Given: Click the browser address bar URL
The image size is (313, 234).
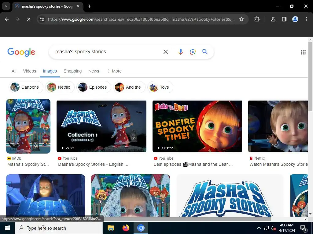Looking at the screenshot, I should point(141,19).
